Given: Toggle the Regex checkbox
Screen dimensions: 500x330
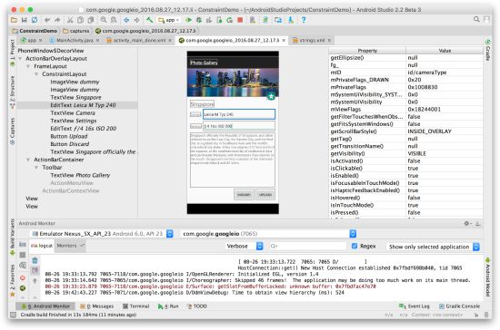Looking at the screenshot, I should coord(355,246).
